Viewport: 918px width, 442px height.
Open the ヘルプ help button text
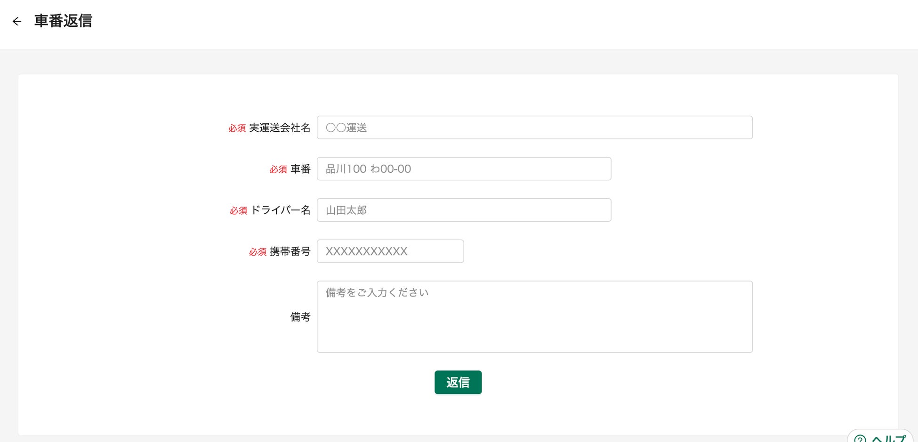click(888, 438)
